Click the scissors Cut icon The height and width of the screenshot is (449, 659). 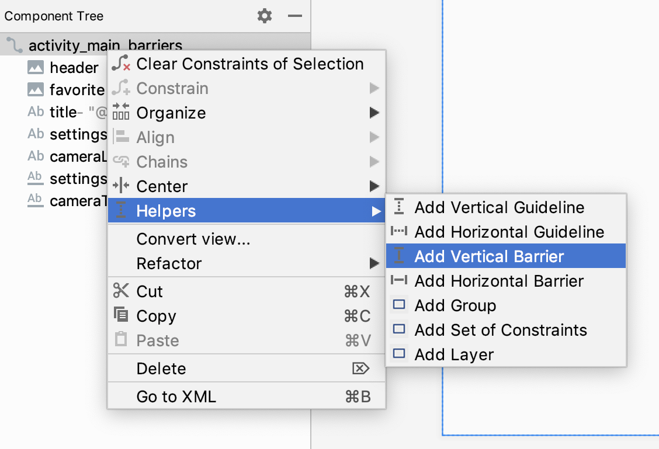click(121, 291)
